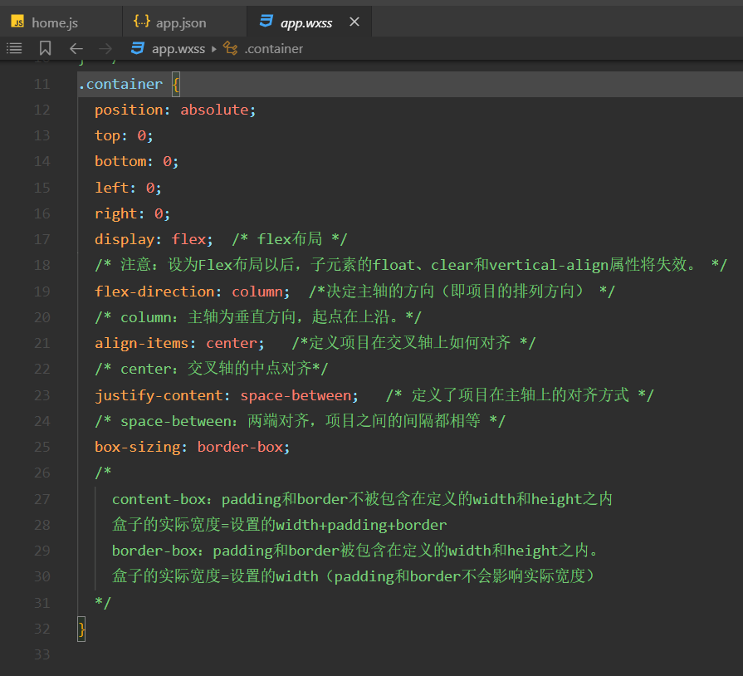This screenshot has width=743, height=676.
Task: Open app.wxss in the breadcrumb
Action: 178,49
